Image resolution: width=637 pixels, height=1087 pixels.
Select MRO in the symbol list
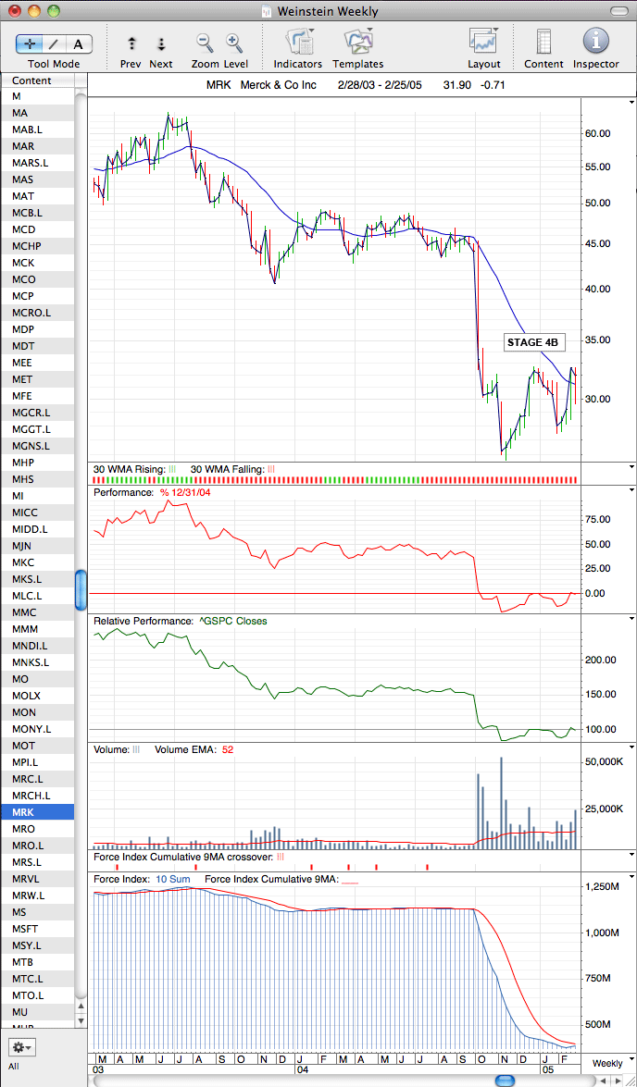[37, 828]
